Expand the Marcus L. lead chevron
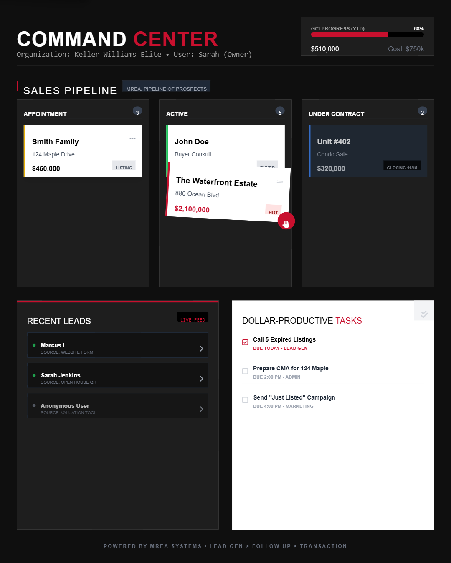 tap(201, 349)
